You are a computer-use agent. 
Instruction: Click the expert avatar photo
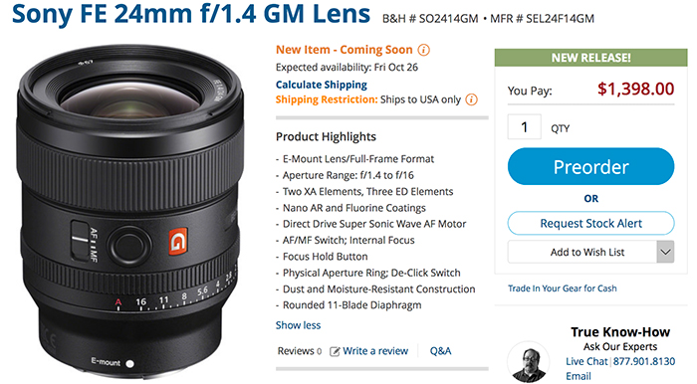coord(528,361)
